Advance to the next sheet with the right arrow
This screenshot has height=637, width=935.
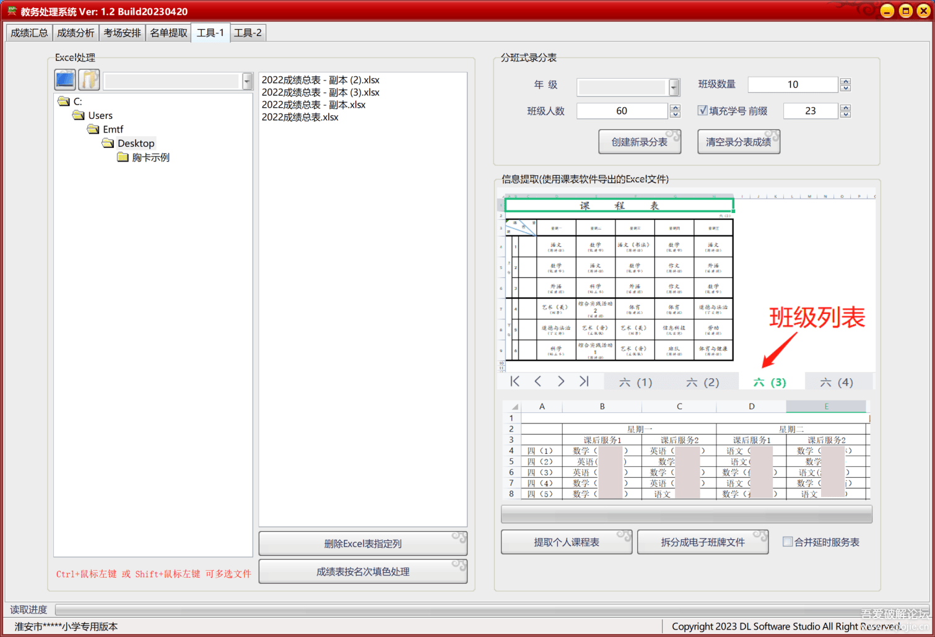point(560,381)
